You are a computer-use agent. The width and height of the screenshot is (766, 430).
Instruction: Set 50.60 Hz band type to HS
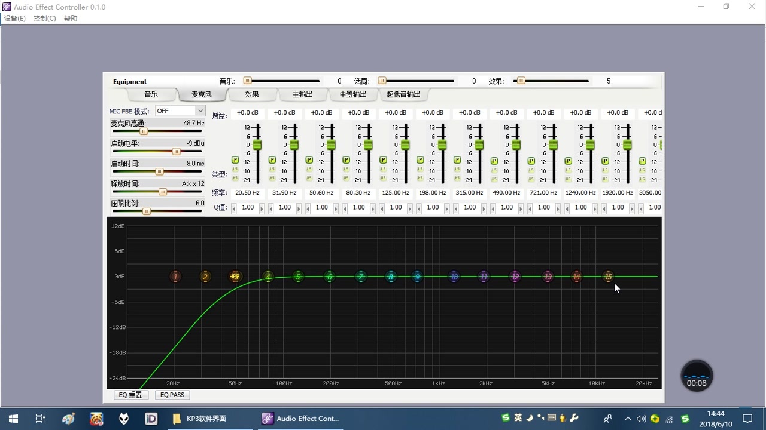pyautogui.click(x=309, y=178)
